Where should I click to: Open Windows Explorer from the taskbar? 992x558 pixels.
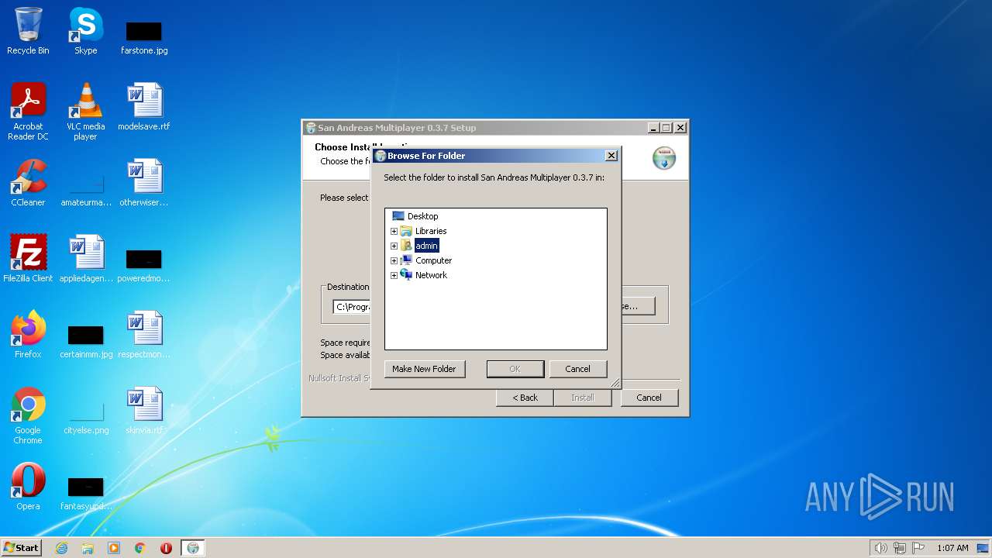[x=88, y=548]
